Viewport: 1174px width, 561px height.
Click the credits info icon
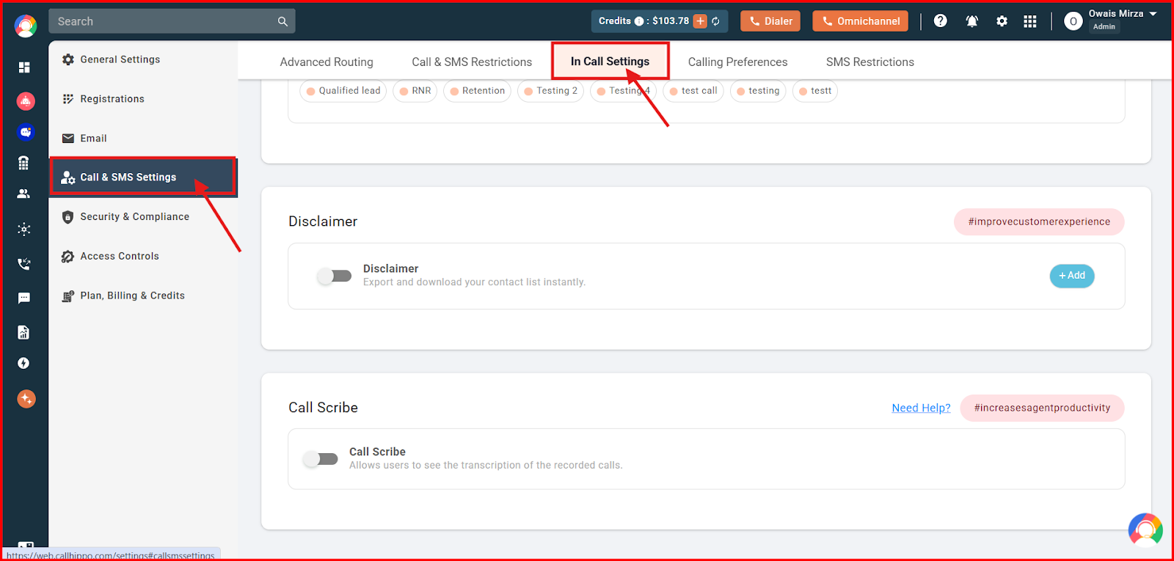pyautogui.click(x=639, y=21)
